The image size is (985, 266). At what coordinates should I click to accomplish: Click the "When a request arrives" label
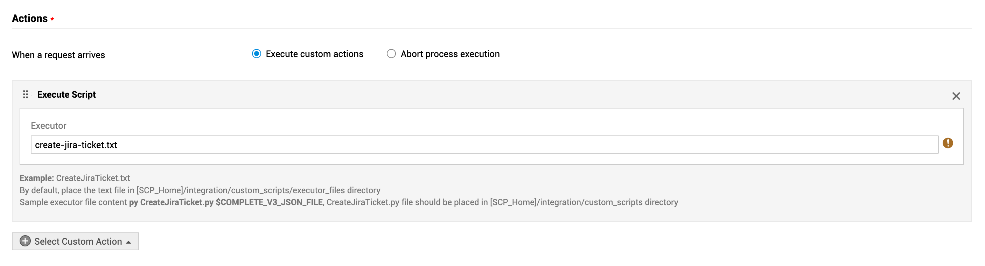(58, 55)
